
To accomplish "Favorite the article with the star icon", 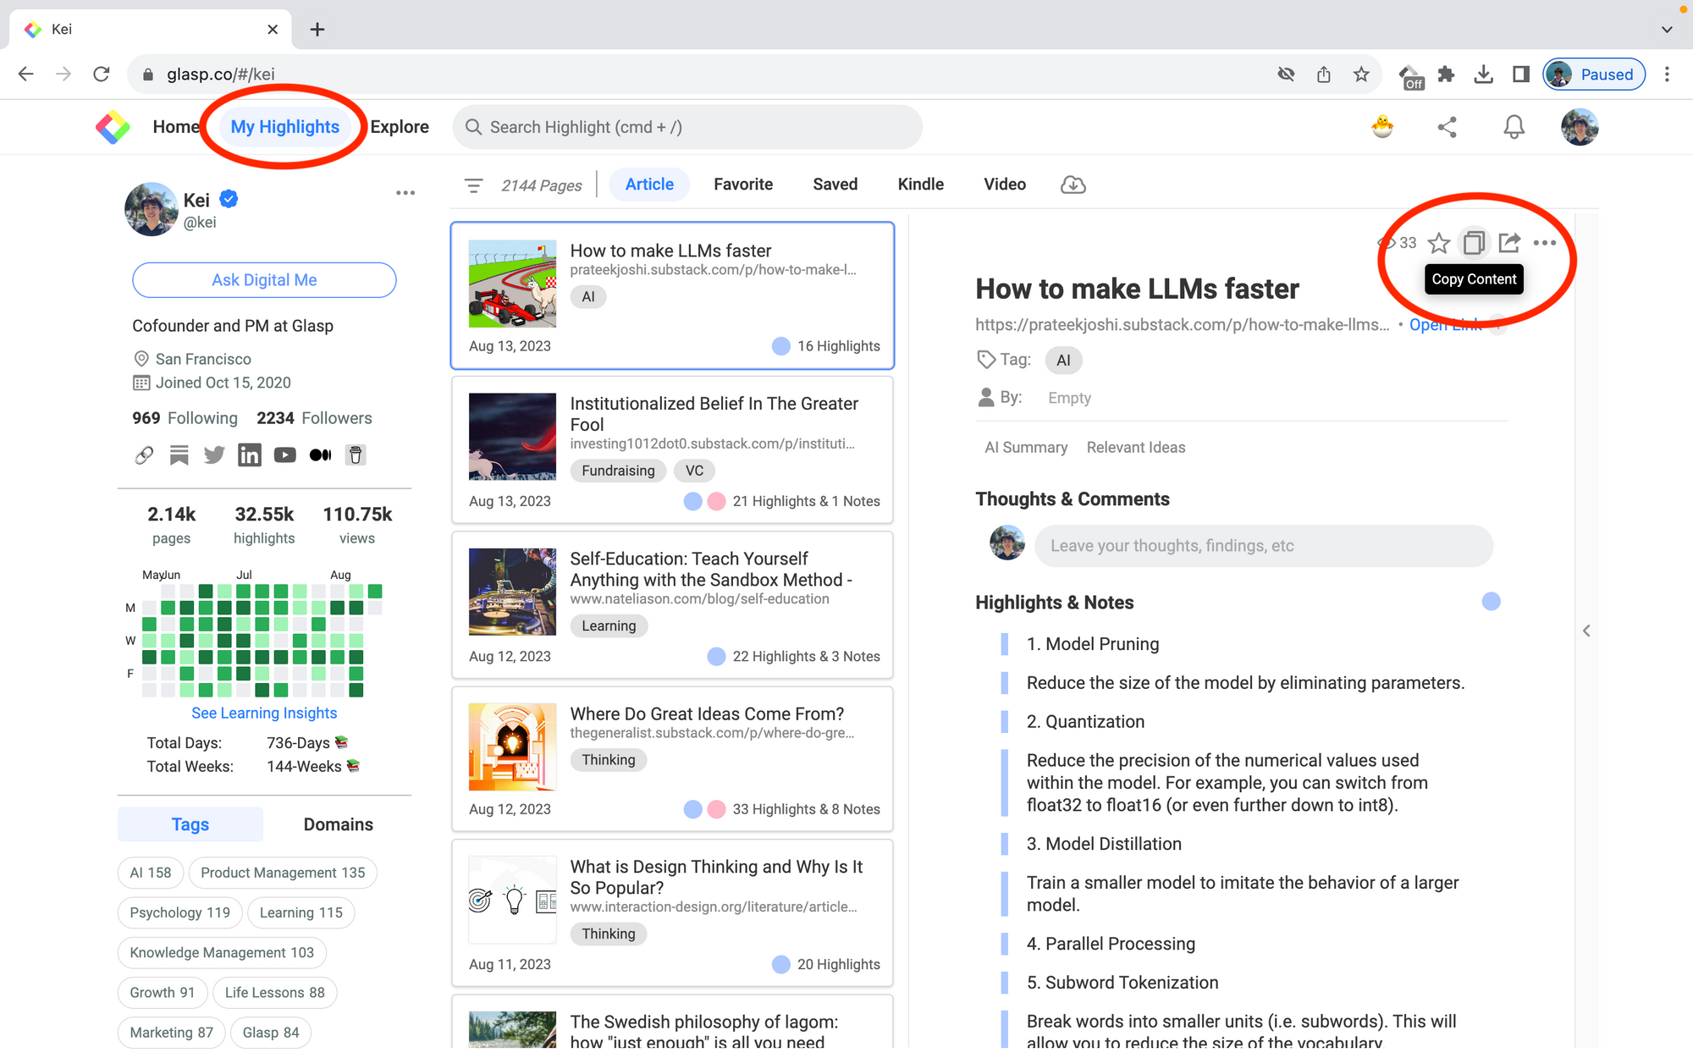I will point(1438,244).
